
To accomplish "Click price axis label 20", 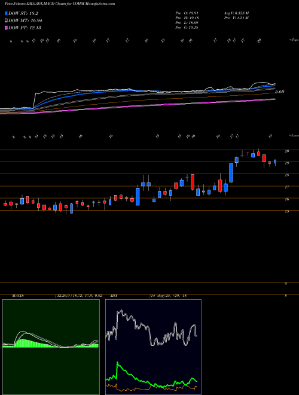I will tap(286, 151).
